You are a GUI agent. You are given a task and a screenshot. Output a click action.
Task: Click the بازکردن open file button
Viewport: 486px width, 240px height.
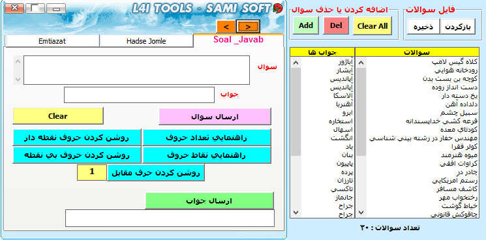tap(457, 27)
